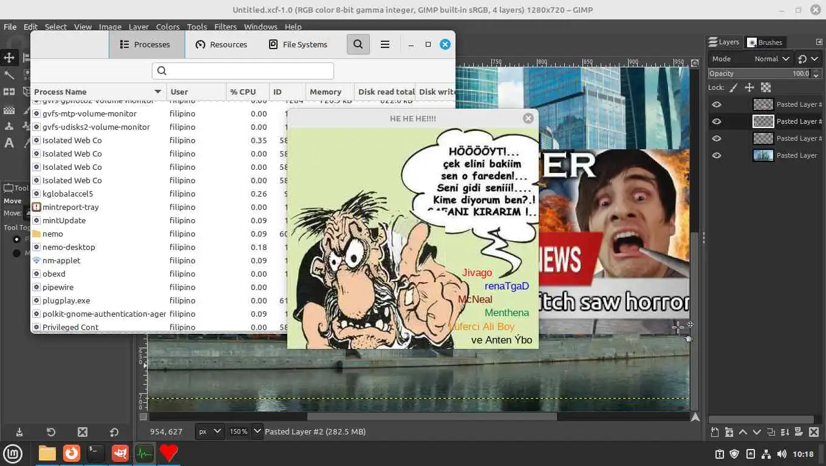Open the network tray icon
The height and width of the screenshot is (466, 826).
[766, 454]
